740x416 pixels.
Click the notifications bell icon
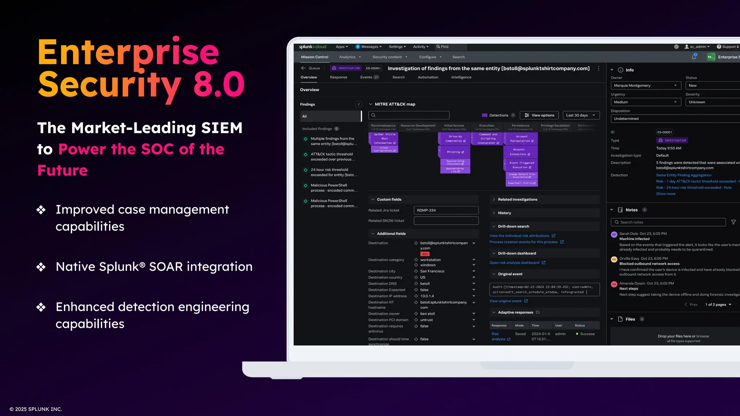coord(694,57)
